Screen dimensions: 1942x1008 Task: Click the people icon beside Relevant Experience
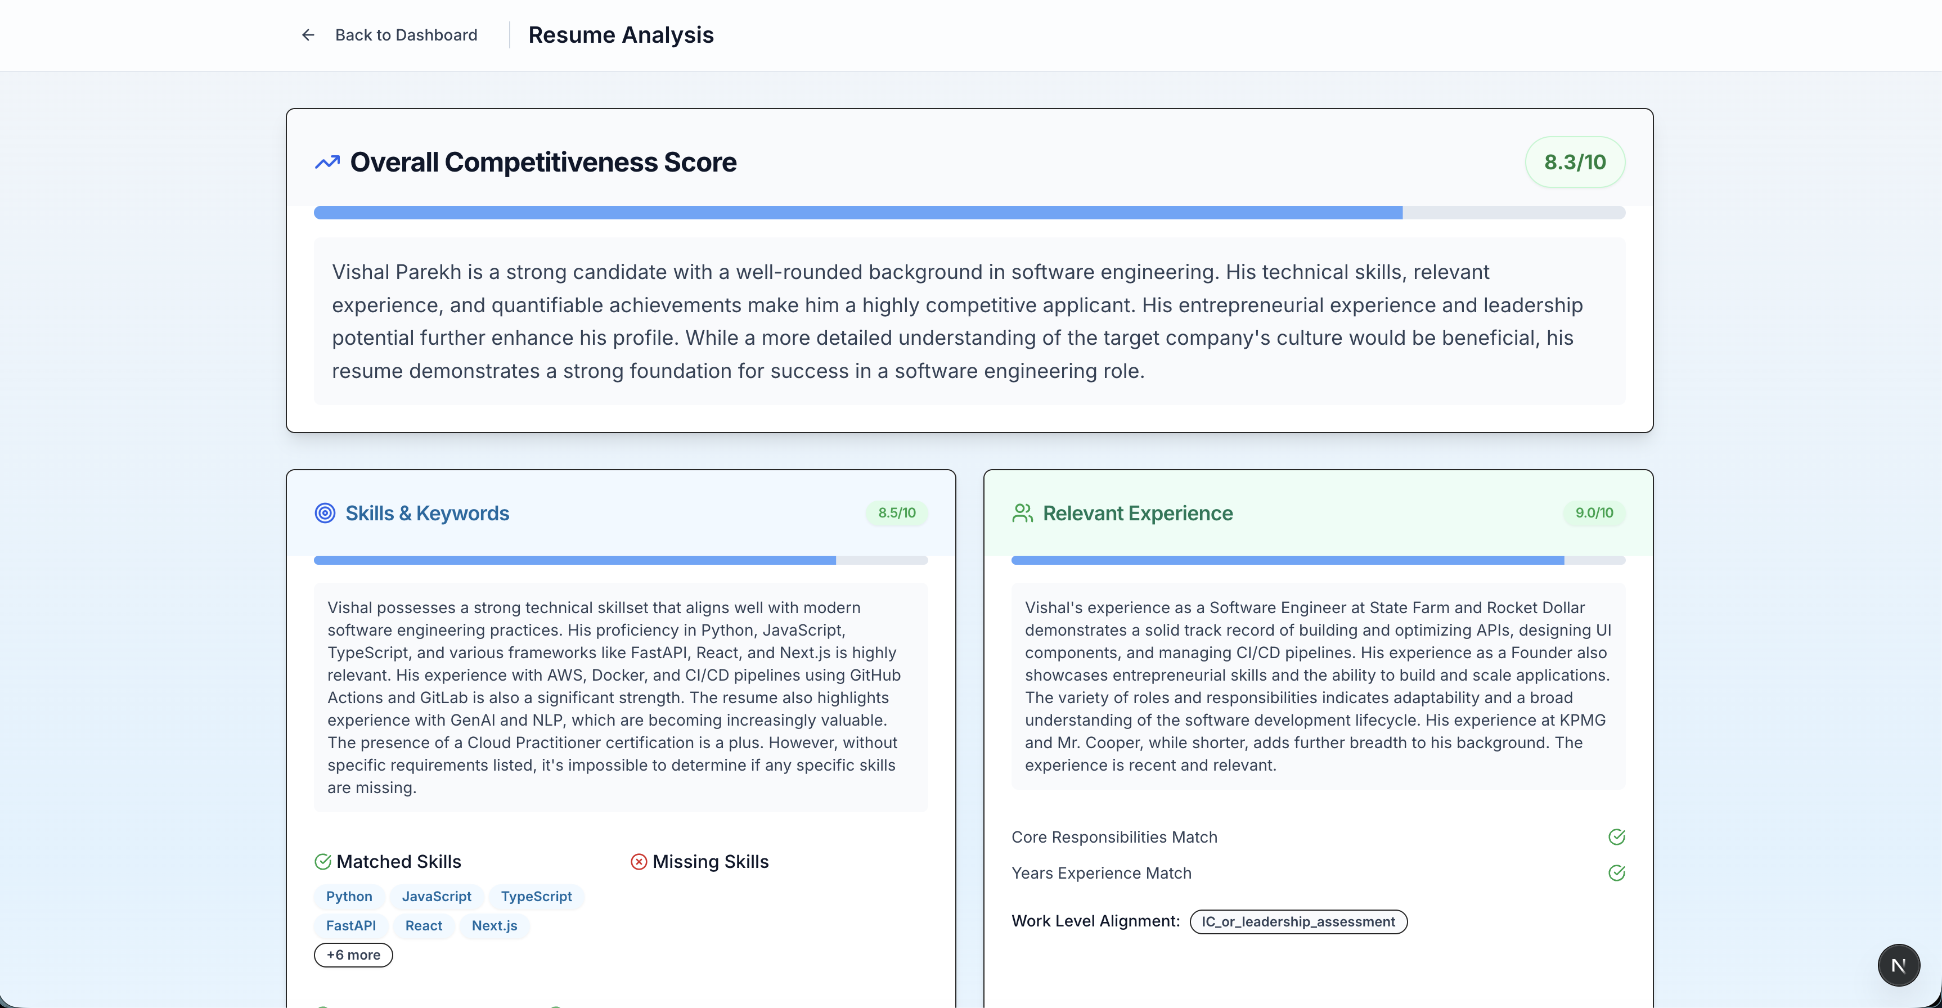pyautogui.click(x=1022, y=514)
